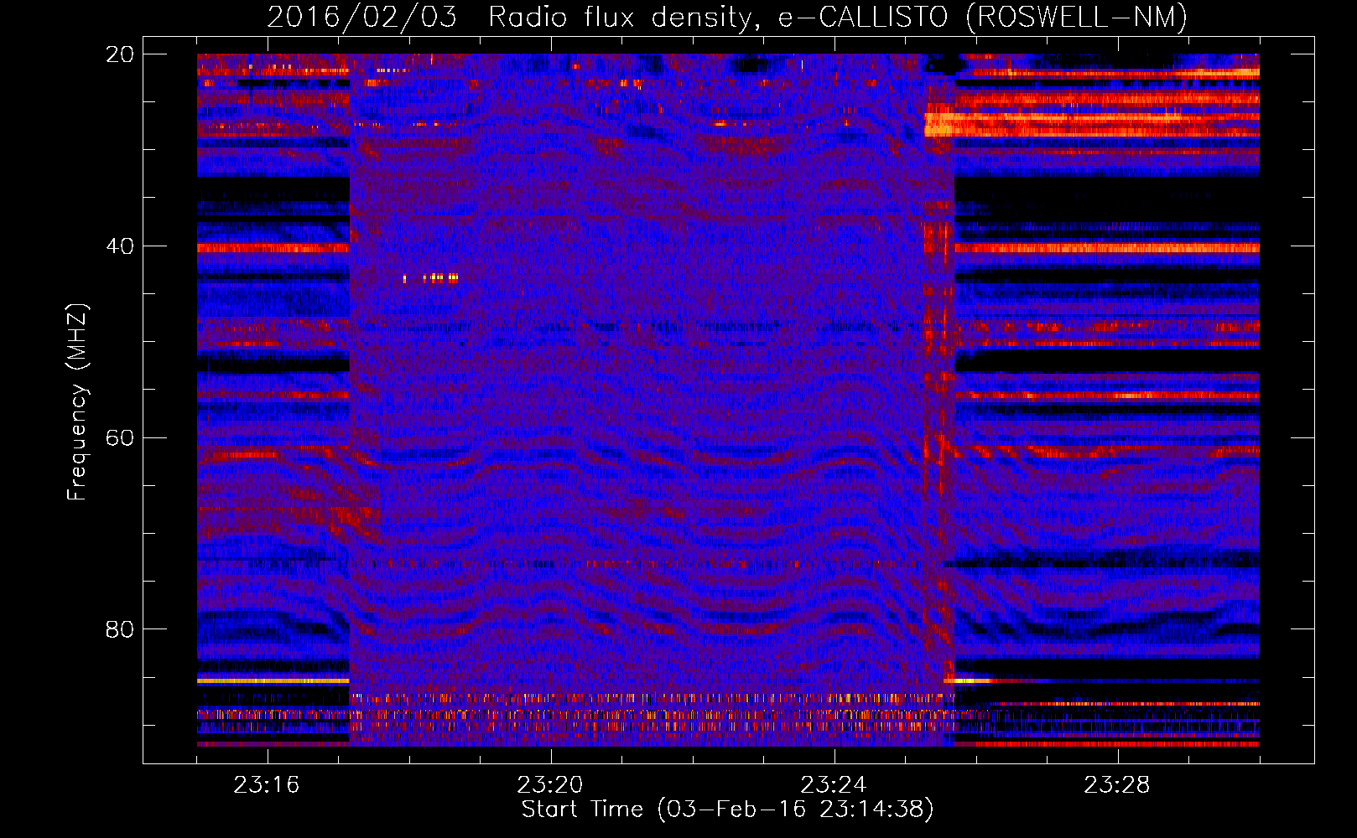Click the 23:16 time tick label
1357x838 pixels.
click(267, 785)
